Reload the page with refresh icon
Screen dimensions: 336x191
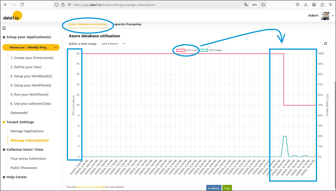[x=22, y=5]
